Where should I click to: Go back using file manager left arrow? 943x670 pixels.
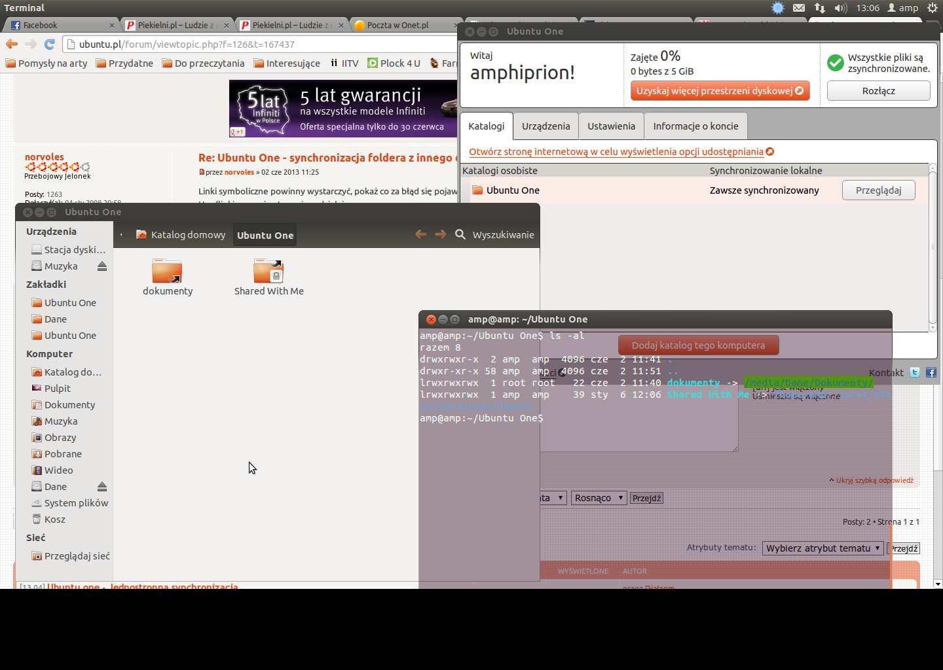pos(421,234)
